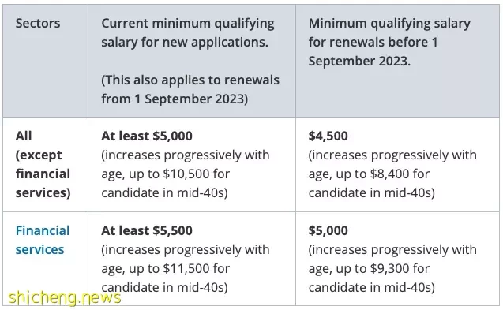
Task: Click the Sectors column header
Action: point(38,24)
